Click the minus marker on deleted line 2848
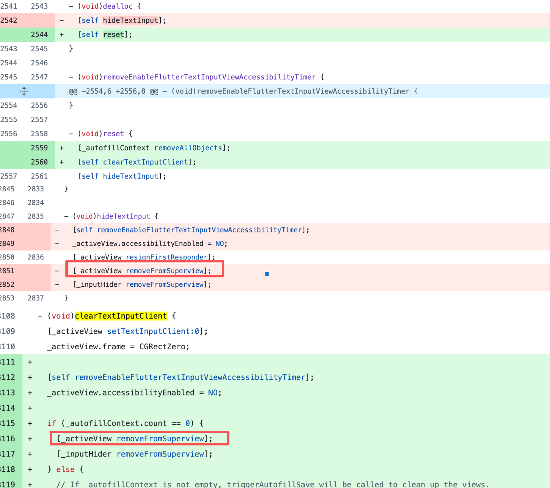 [x=57, y=230]
